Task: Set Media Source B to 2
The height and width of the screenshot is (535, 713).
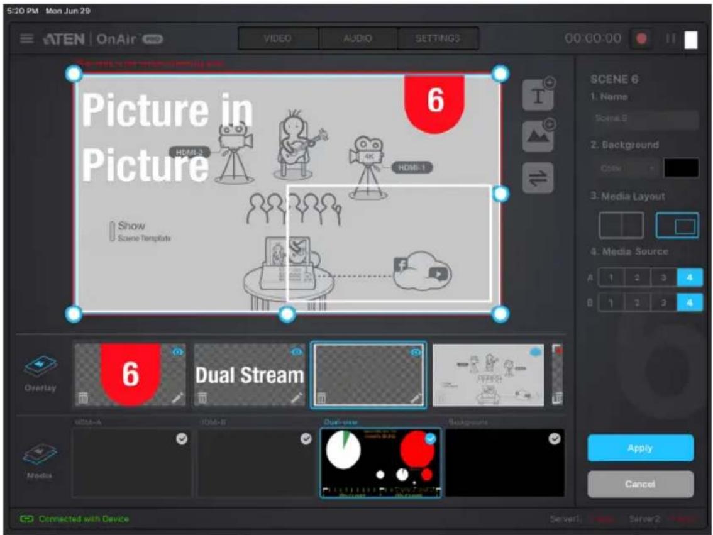Action: coord(636,302)
